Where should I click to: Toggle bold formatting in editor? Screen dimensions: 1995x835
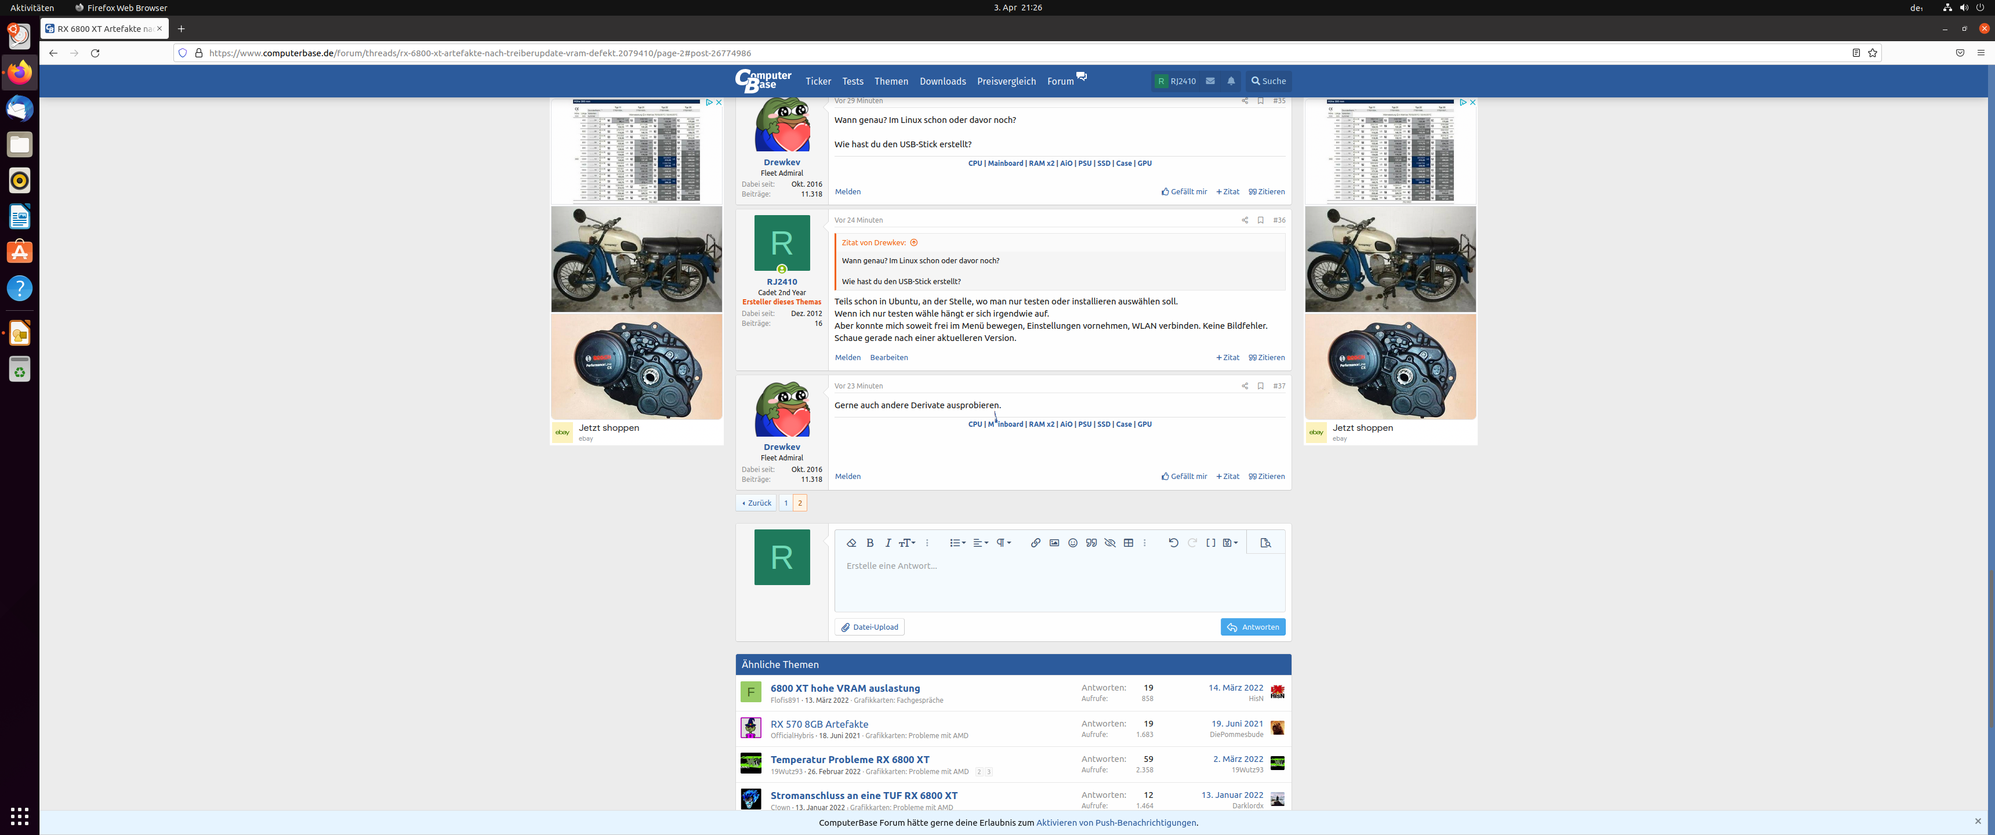pyautogui.click(x=870, y=543)
